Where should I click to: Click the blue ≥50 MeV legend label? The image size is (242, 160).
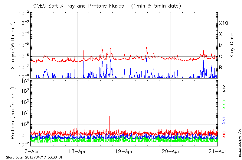click(x=224, y=121)
